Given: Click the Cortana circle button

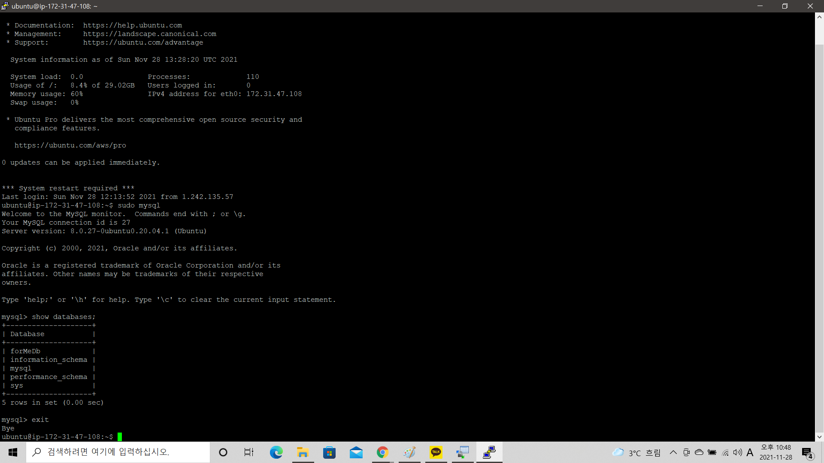Looking at the screenshot, I should tap(223, 452).
